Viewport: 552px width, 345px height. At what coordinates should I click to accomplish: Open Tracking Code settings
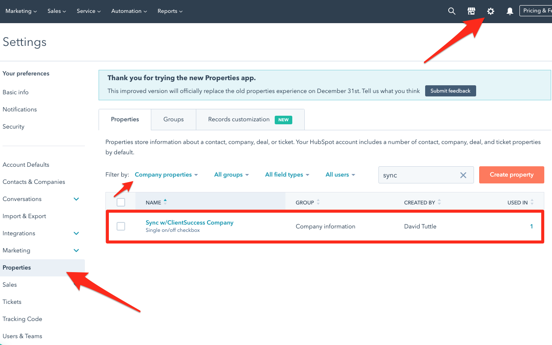pyautogui.click(x=22, y=319)
